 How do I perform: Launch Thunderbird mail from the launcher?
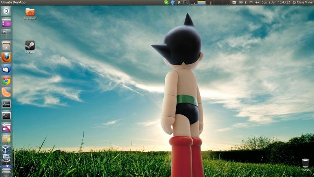pyautogui.click(x=6, y=69)
